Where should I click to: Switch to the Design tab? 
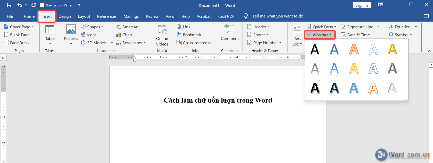[65, 16]
